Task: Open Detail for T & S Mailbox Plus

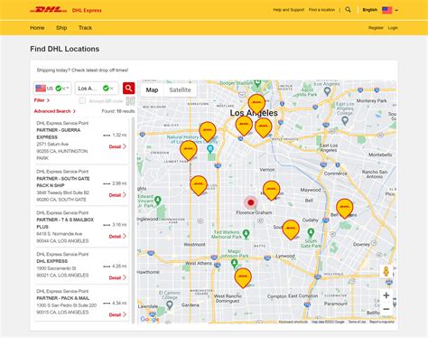Action: point(117,237)
